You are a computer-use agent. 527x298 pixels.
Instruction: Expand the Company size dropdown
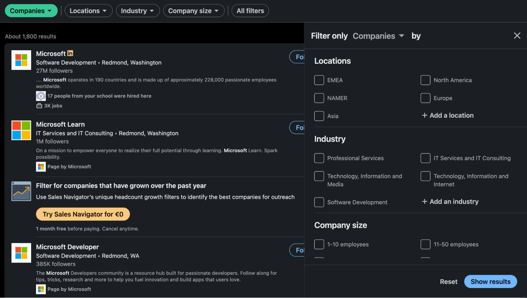(x=194, y=11)
